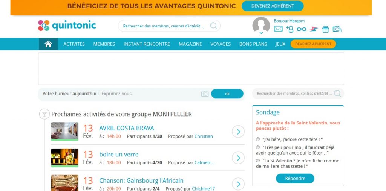The width and height of the screenshot is (386, 191).
Task: Click the locked camera private photos icon
Action: (x=337, y=29)
